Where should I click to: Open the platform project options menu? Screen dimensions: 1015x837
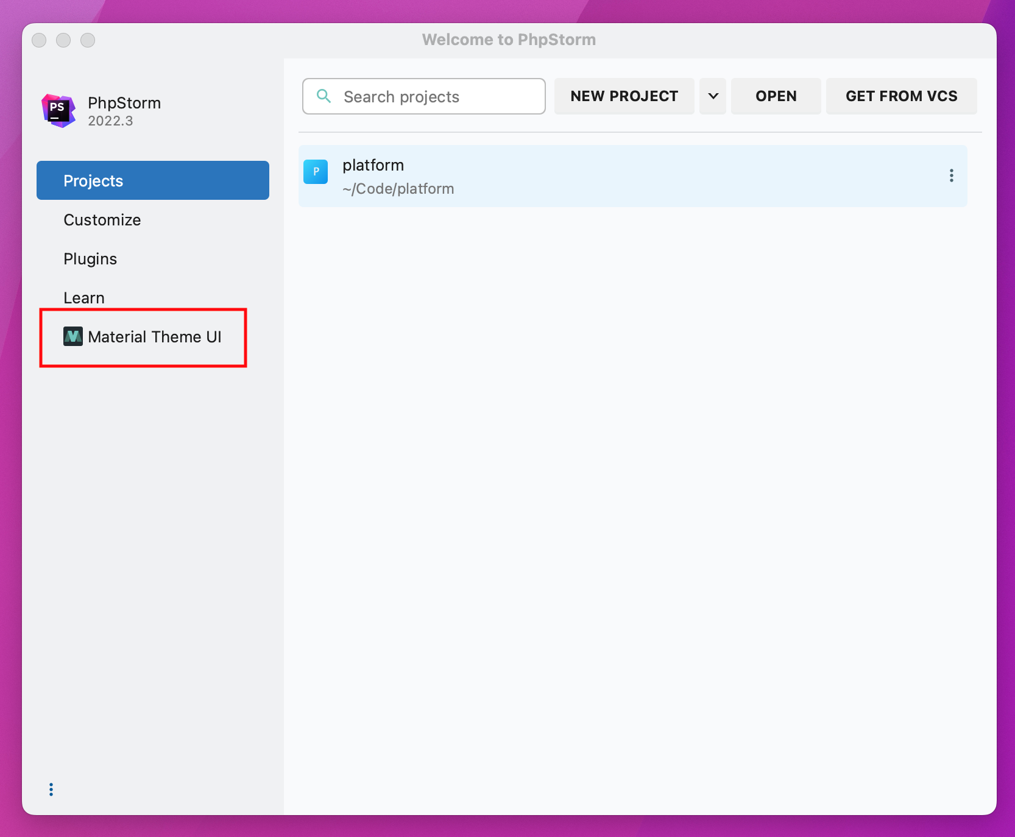point(951,175)
